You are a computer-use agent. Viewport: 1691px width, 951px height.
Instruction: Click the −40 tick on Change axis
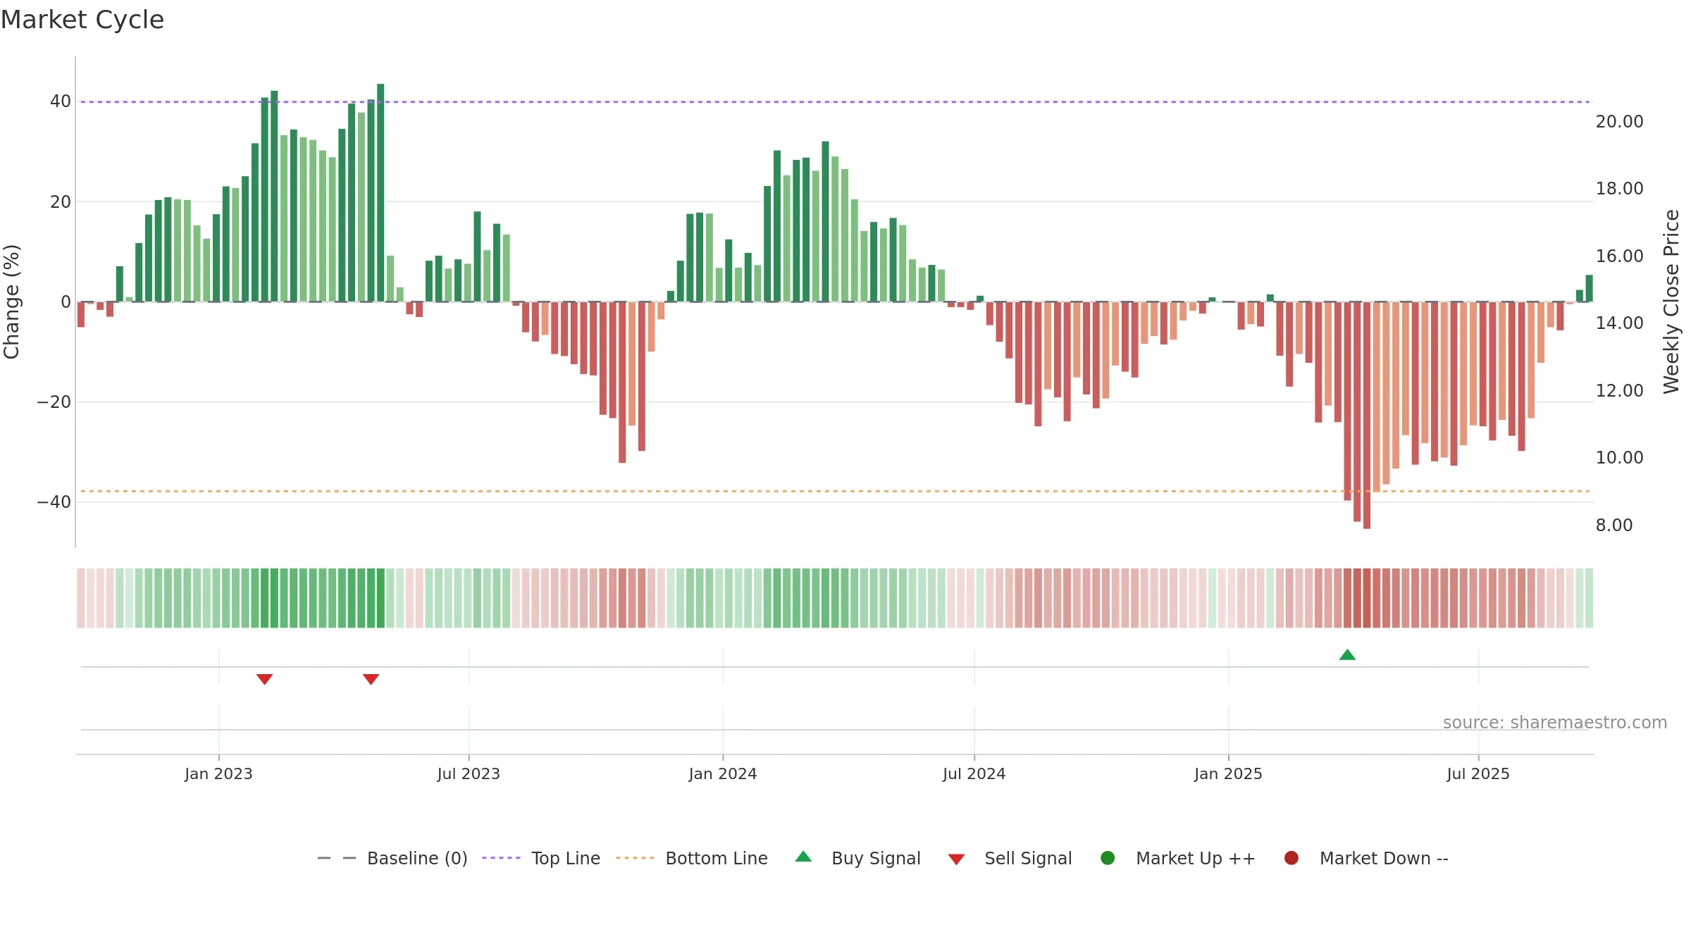click(54, 502)
